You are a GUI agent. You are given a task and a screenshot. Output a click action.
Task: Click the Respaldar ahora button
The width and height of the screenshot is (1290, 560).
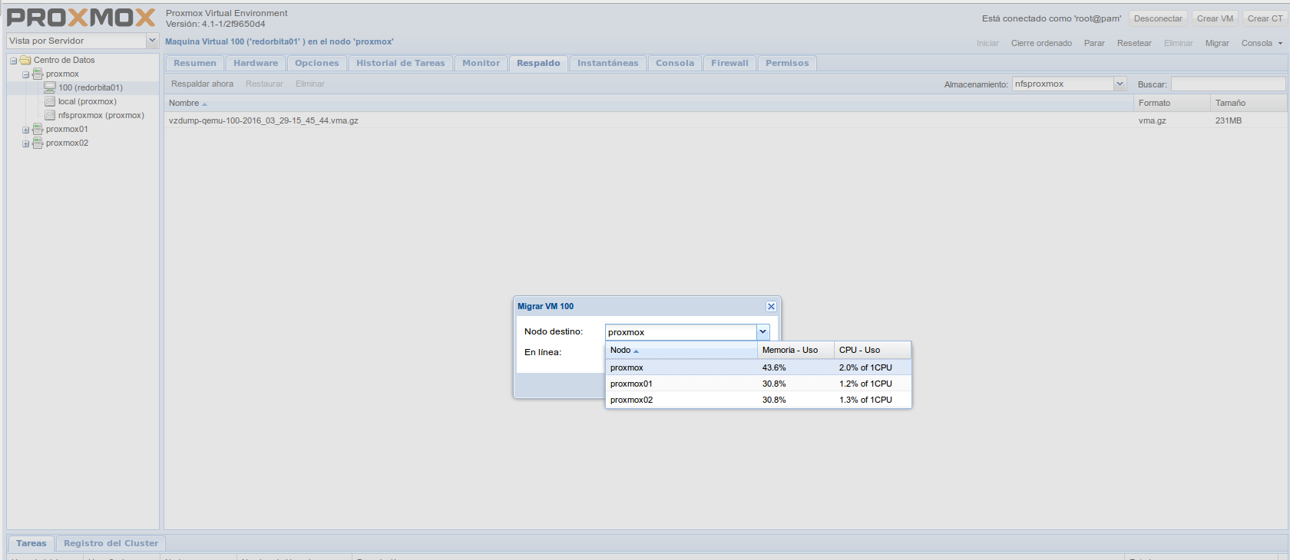[x=202, y=84]
